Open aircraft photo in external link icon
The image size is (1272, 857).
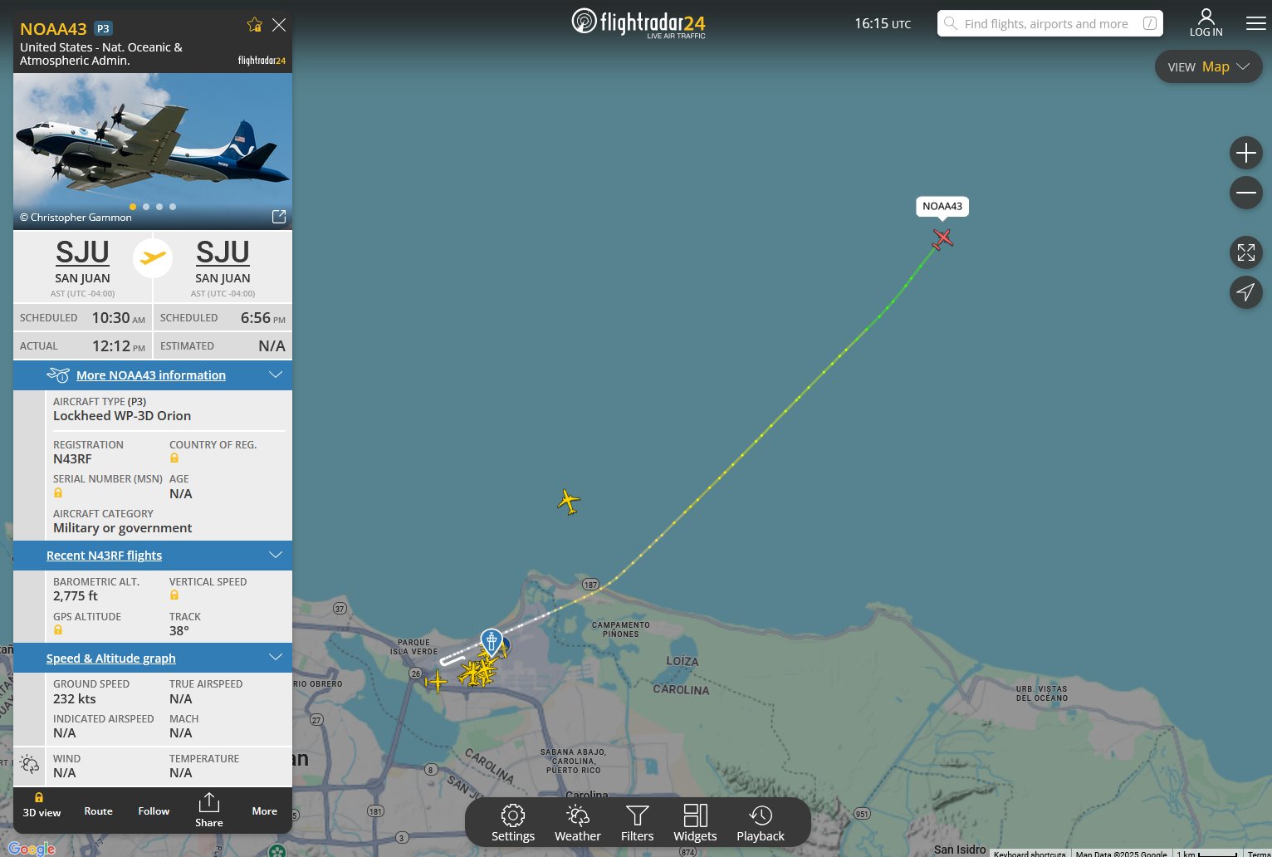point(279,217)
